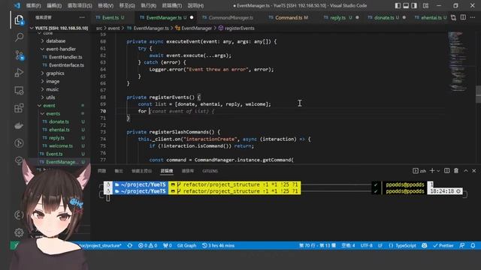Change UTF-8 encoding in status bar
Viewport: 481px width, 270px height.
[367, 245]
